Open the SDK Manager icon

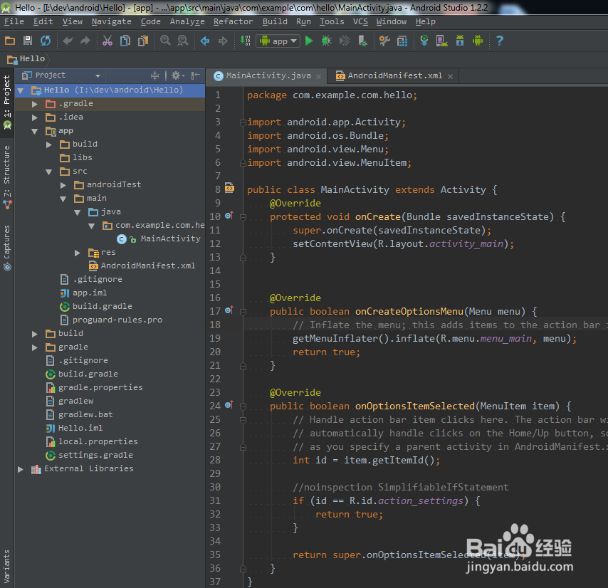tap(459, 41)
